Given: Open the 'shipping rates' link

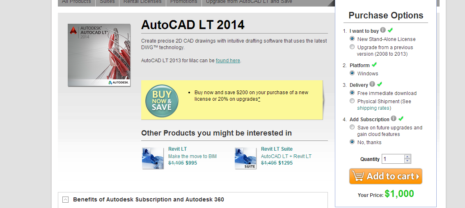Looking at the screenshot, I should 373,108.
